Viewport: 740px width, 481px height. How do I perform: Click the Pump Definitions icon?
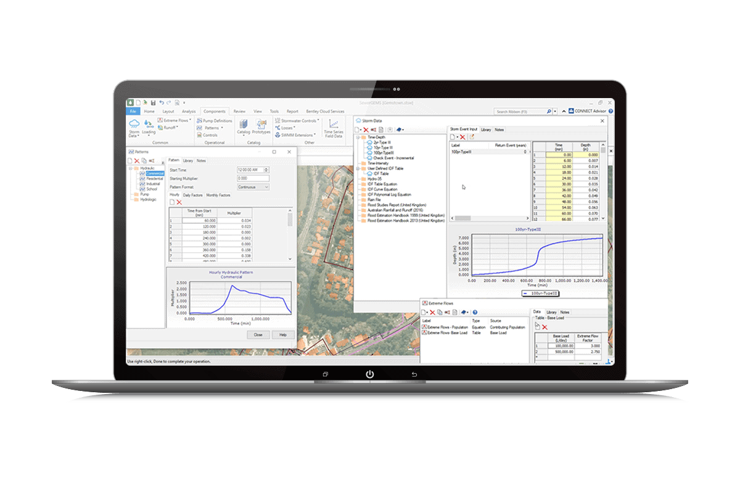216,120
